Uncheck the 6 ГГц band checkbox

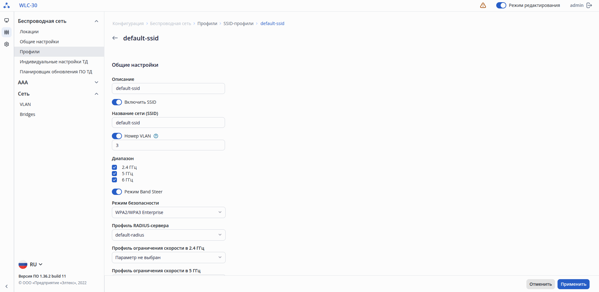[x=114, y=180]
